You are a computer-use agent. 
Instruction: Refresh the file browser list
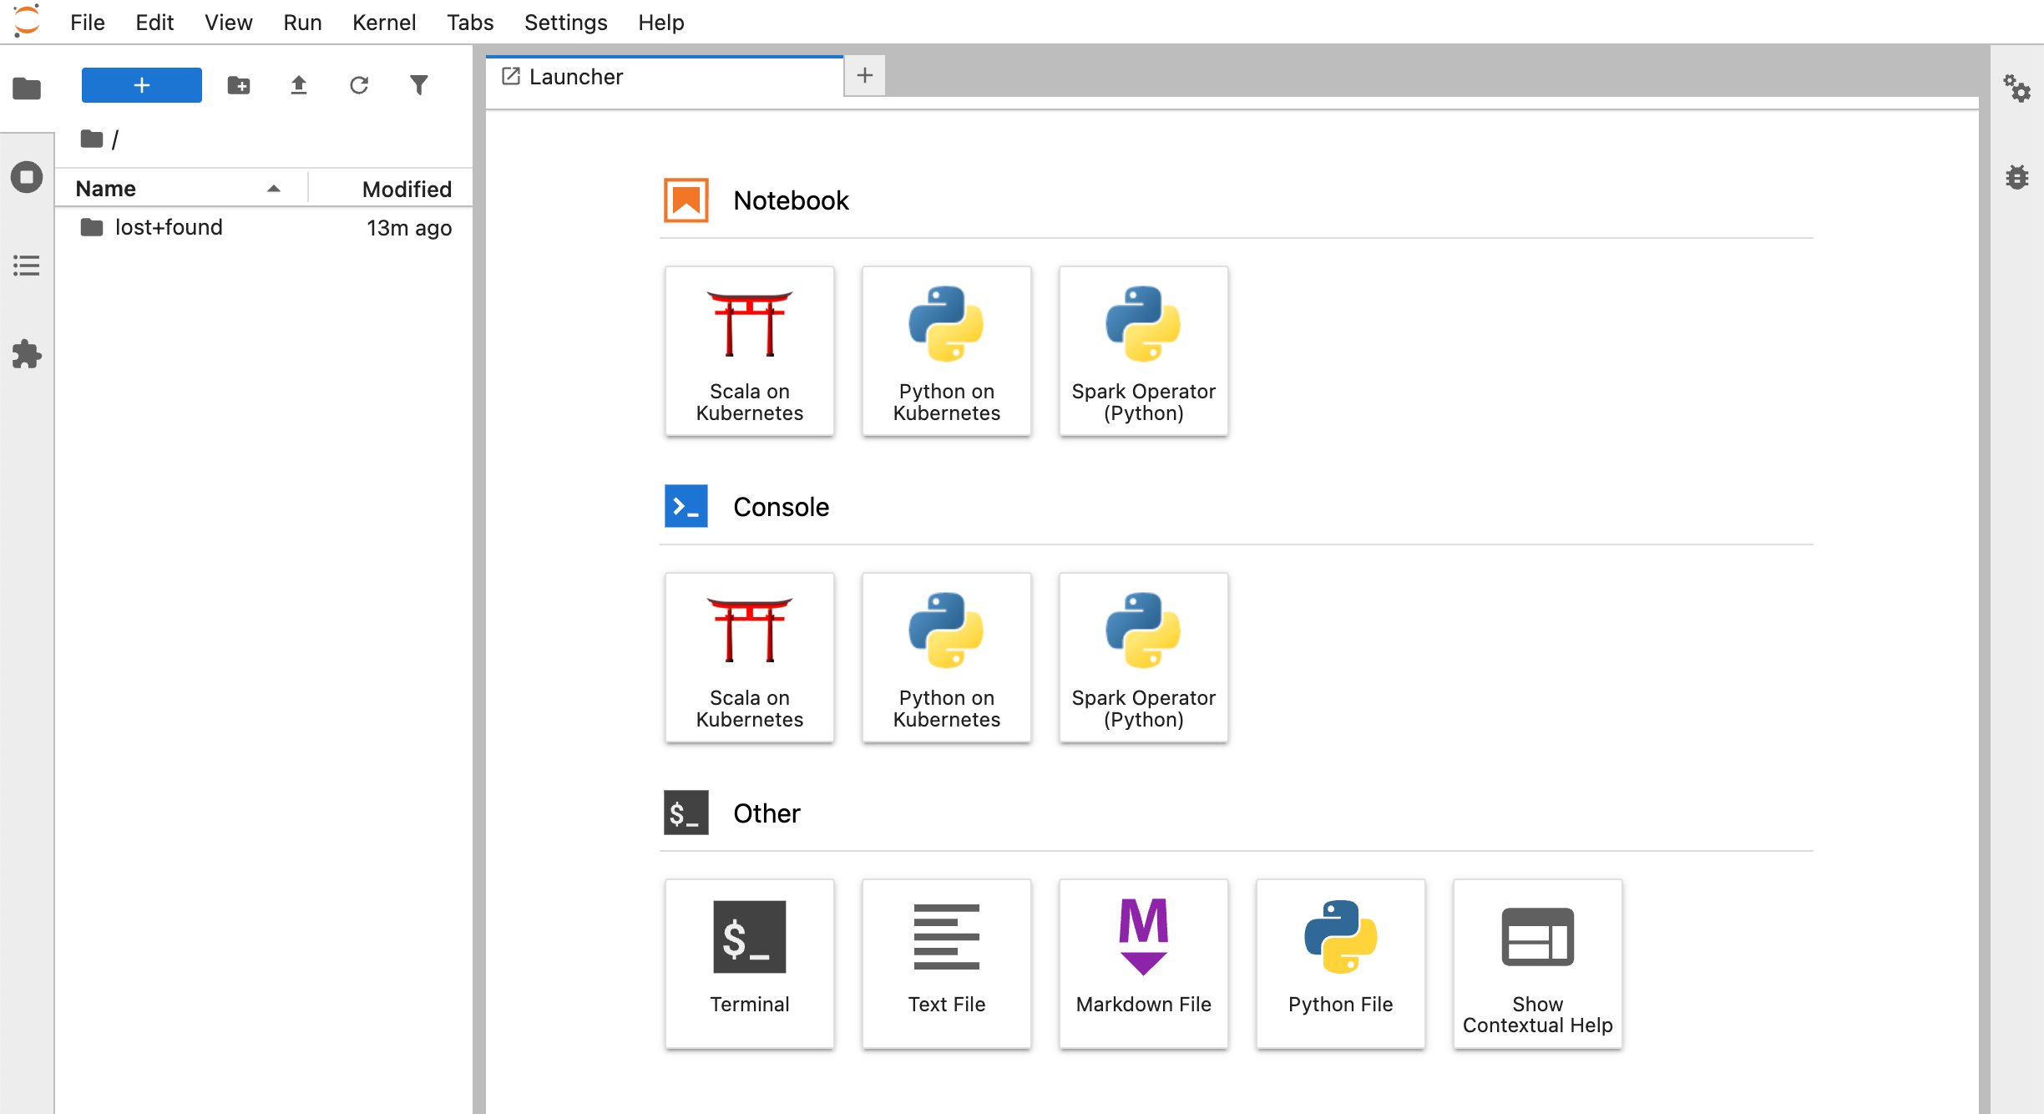point(359,85)
